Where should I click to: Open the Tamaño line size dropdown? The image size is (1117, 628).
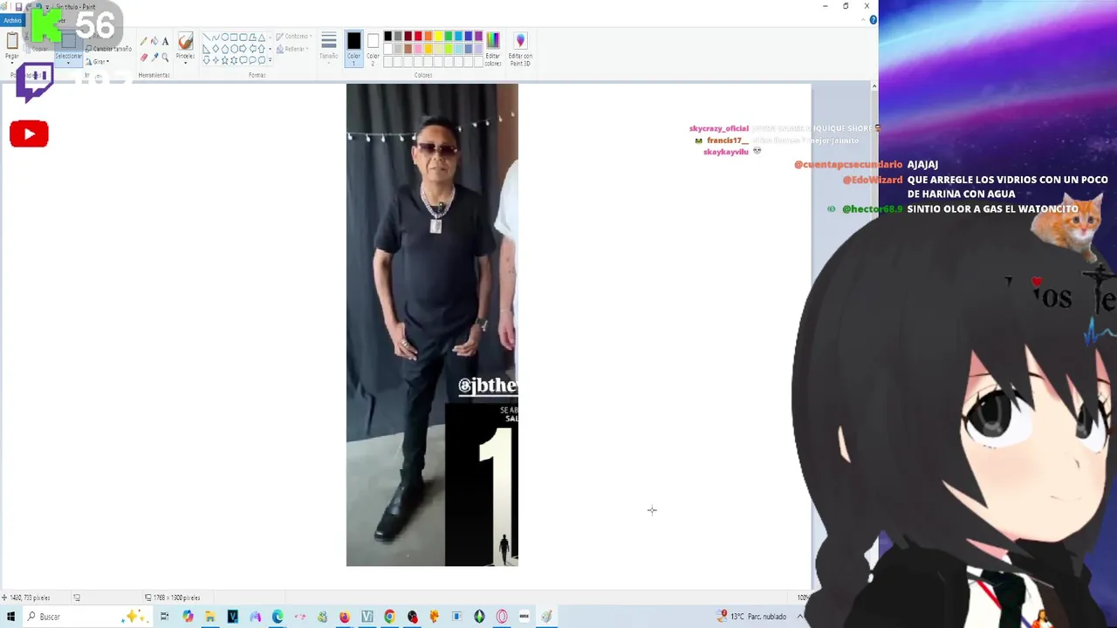[328, 48]
